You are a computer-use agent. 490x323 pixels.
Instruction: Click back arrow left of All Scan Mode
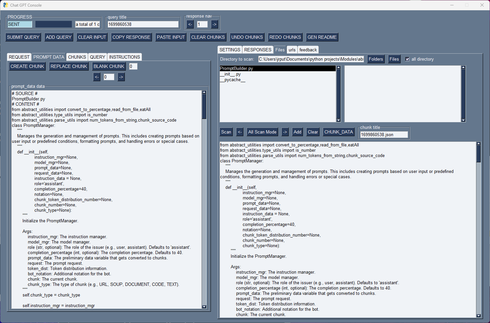pos(240,132)
